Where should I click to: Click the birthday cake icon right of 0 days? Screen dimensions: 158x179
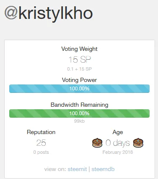[x=138, y=143]
